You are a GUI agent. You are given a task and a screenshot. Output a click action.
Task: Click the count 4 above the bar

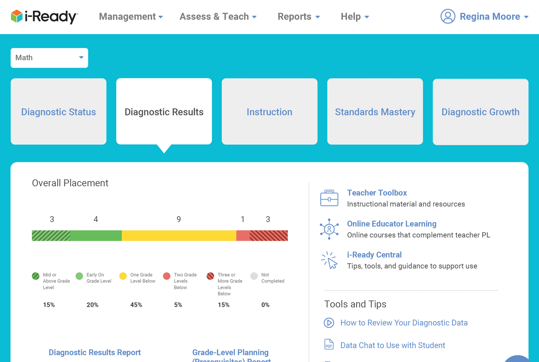tap(96, 219)
